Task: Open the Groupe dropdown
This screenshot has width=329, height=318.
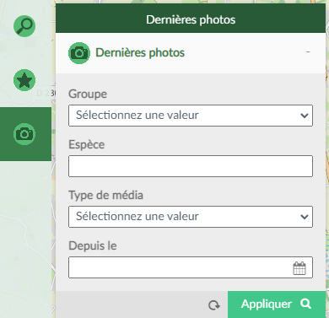Action: pos(191,116)
